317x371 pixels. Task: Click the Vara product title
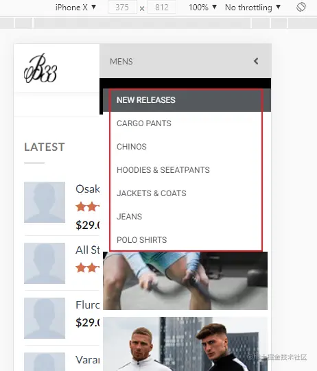point(88,360)
